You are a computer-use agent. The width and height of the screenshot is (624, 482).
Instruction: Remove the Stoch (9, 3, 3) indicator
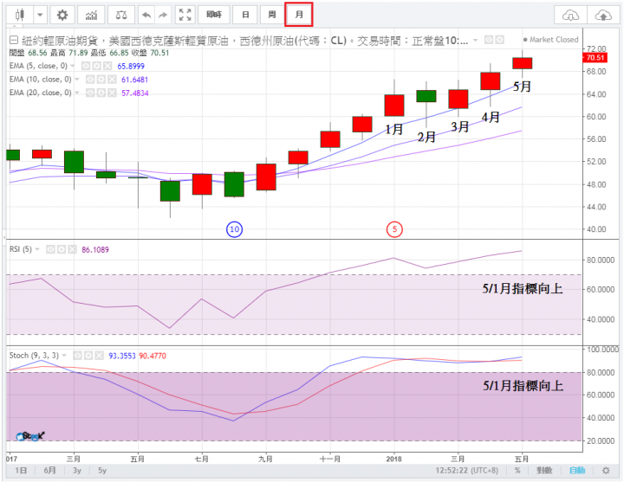[x=100, y=356]
